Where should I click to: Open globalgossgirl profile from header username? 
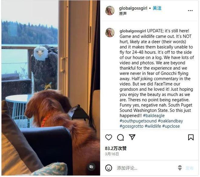(133, 8)
